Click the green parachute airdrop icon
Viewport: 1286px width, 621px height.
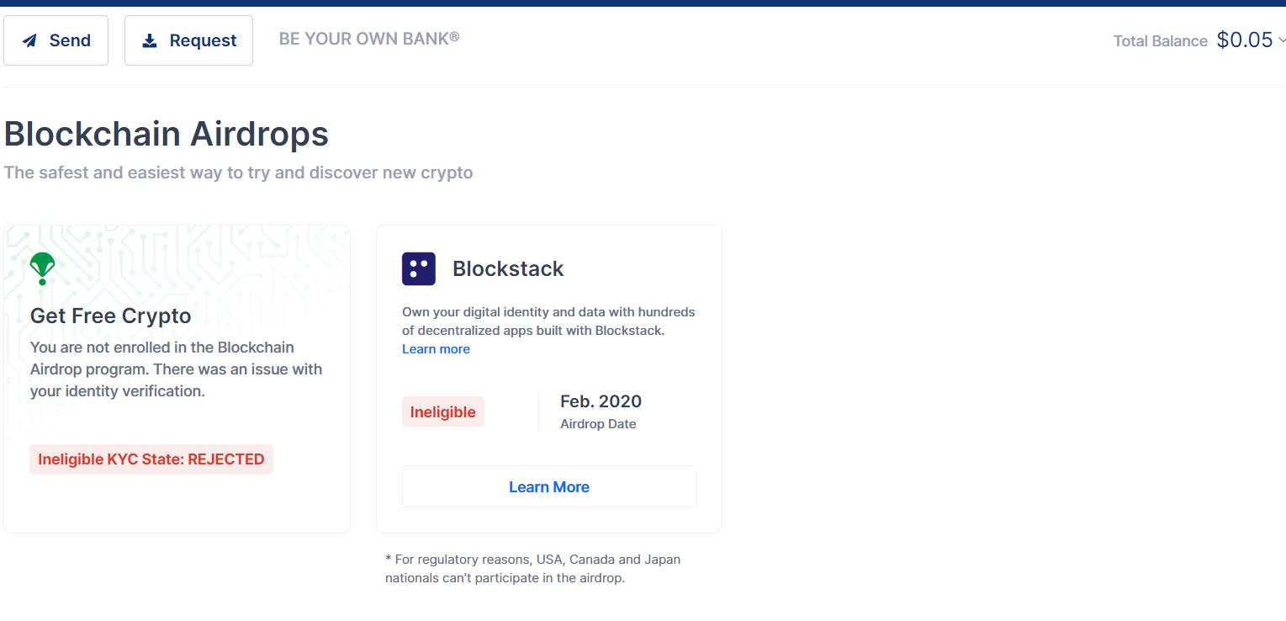point(42,268)
